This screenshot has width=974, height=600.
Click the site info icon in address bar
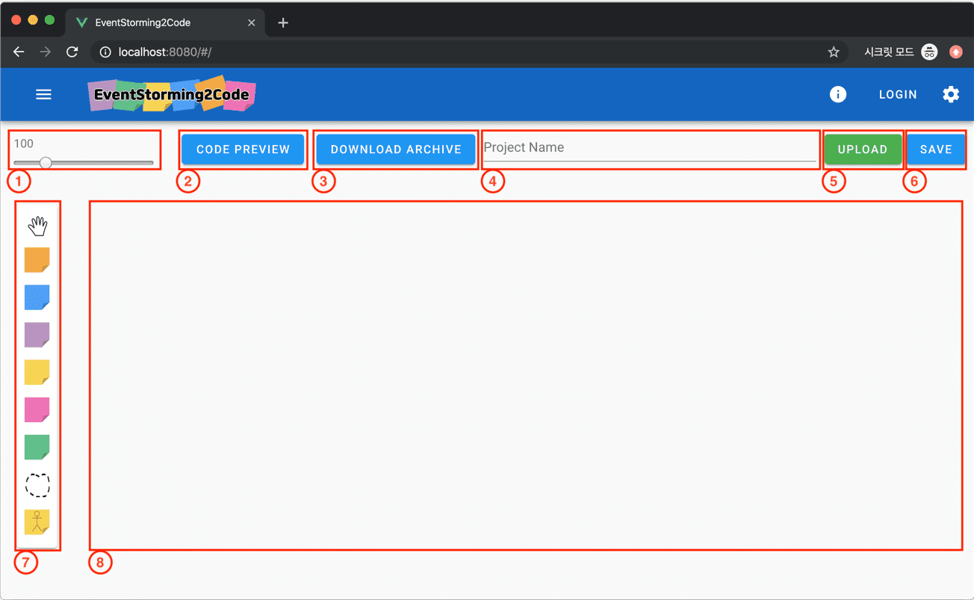click(105, 52)
